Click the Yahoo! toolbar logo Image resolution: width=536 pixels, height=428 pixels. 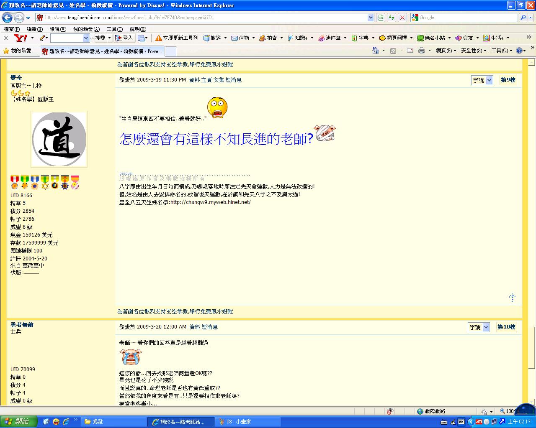tap(21, 38)
